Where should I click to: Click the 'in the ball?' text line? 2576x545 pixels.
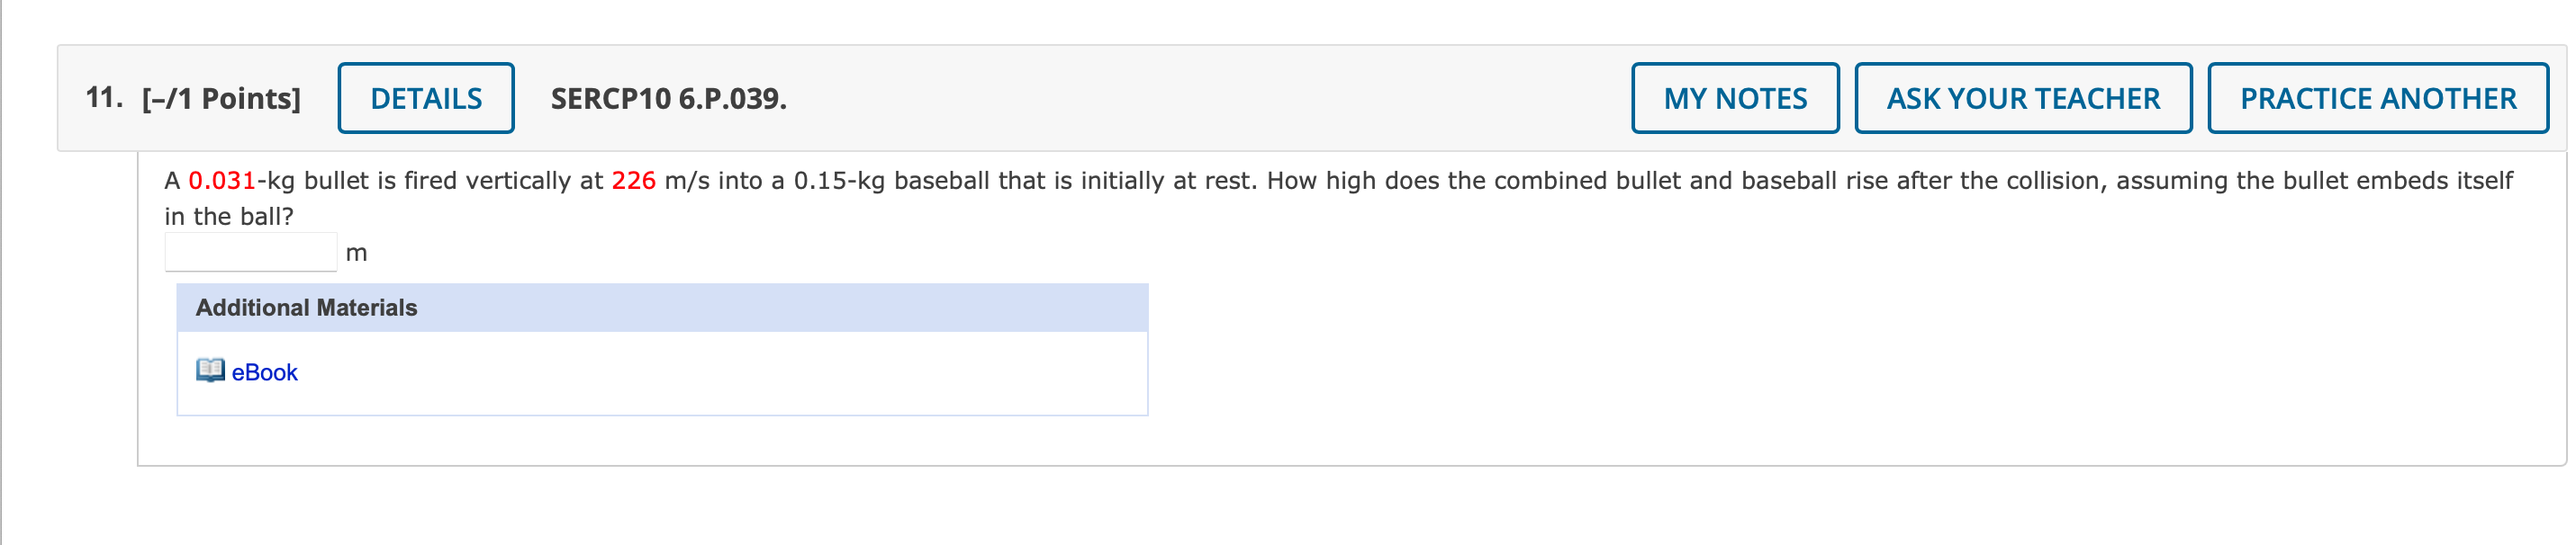pyautogui.click(x=229, y=217)
